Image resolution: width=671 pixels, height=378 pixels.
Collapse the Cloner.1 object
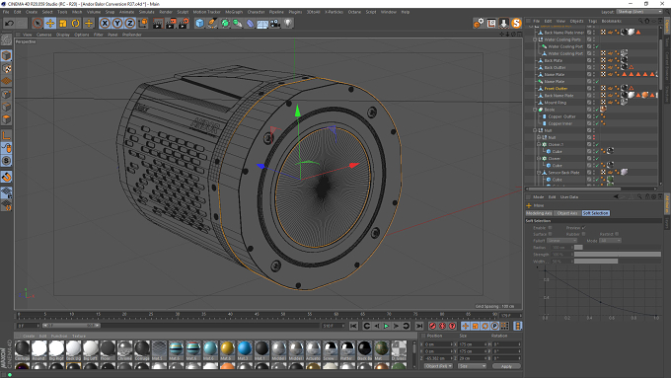(539, 145)
